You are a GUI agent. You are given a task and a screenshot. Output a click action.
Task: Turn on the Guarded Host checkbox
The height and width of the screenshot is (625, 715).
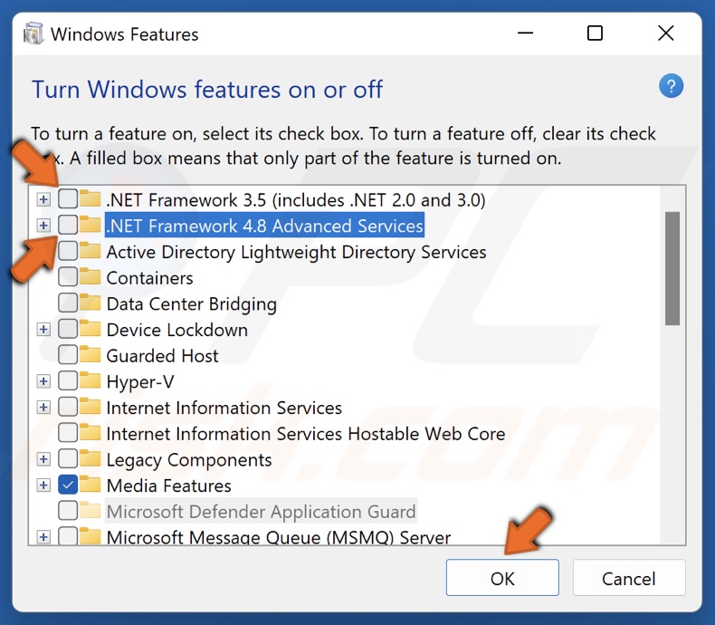point(68,355)
